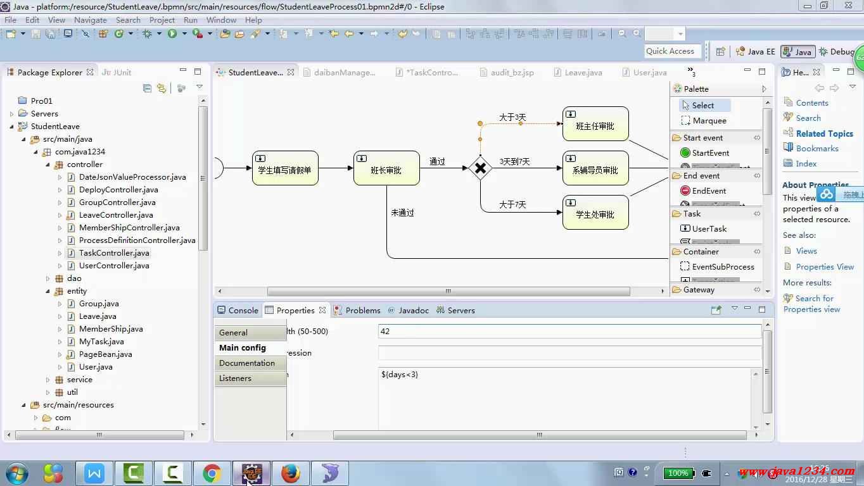Click the New Java Package toolbar icon

[103, 34]
